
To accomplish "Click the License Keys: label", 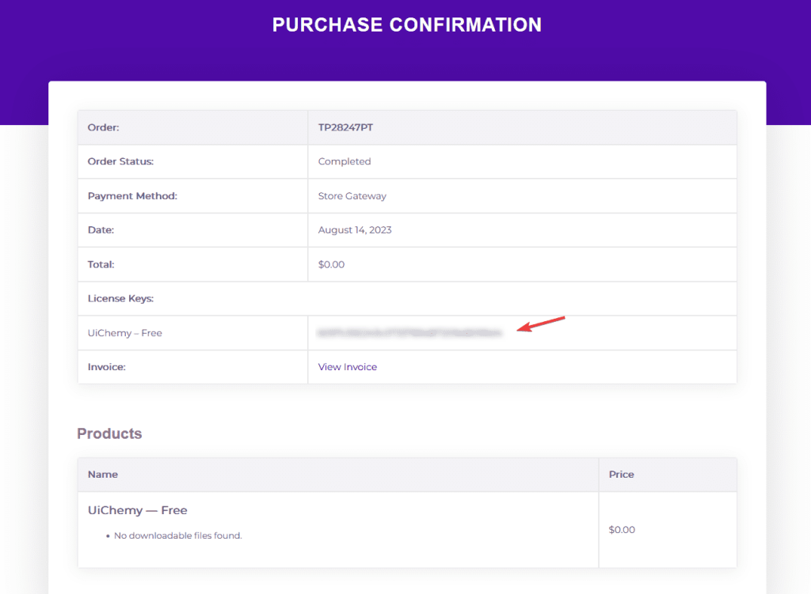I will (x=120, y=298).
